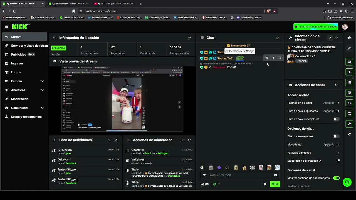Reload the page in browser toolbar
Image resolution: width=356 pixels, height=200 pixels.
[15, 11]
